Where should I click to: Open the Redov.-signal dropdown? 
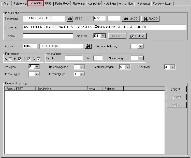pos(37,74)
